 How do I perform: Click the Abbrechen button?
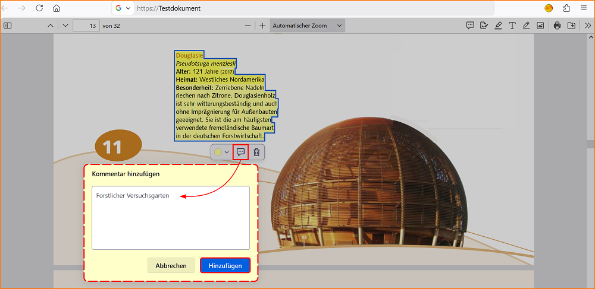tap(171, 266)
